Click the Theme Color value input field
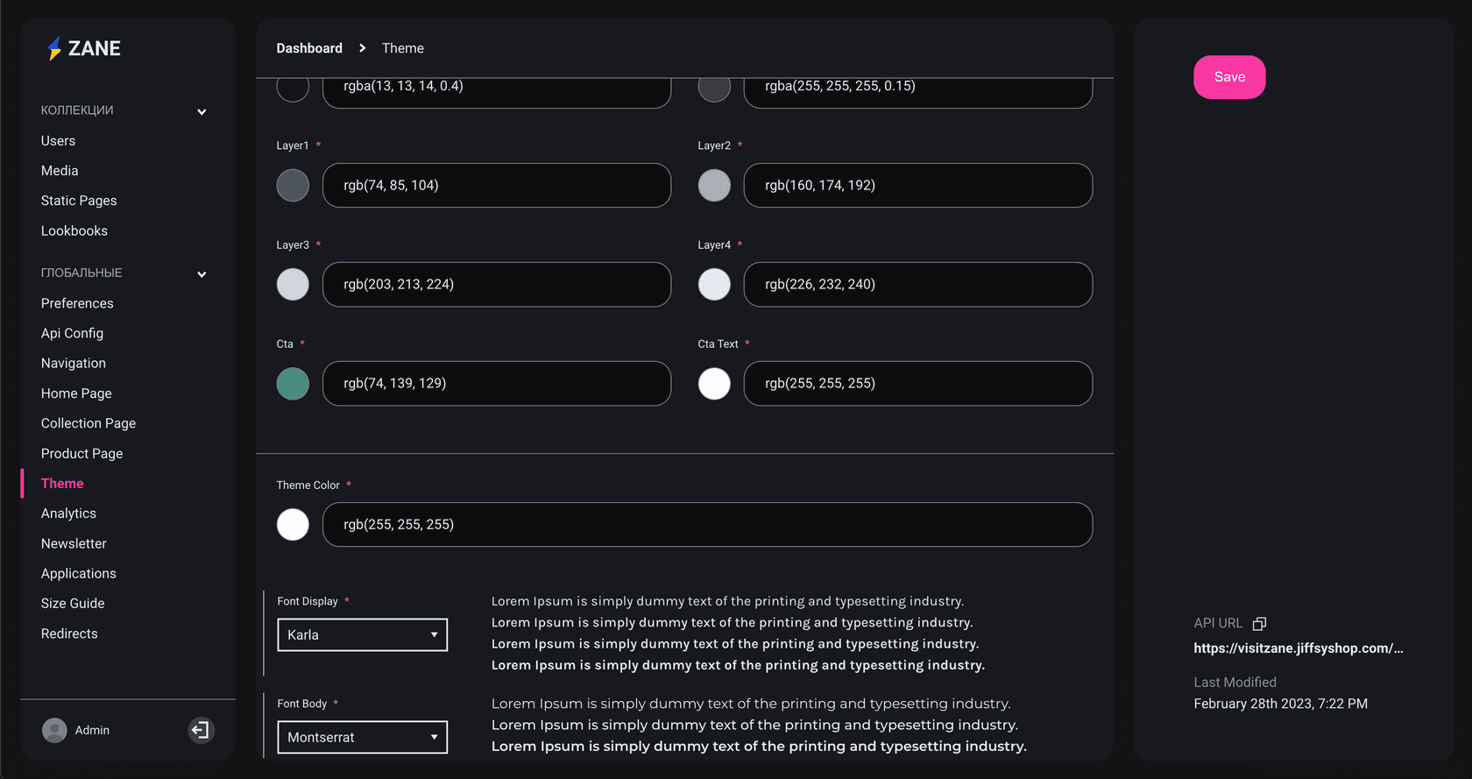1472x779 pixels. 707,524
